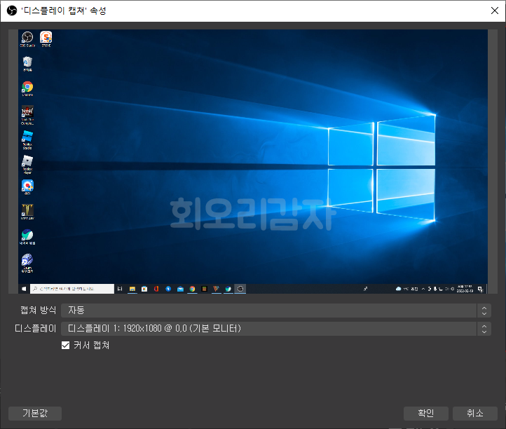Click the Office icon on preview taskbar
Image resolution: width=506 pixels, height=429 pixels.
coord(156,289)
